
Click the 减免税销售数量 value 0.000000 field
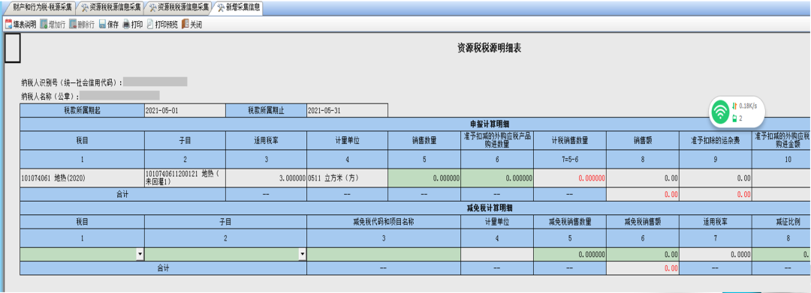coord(569,254)
